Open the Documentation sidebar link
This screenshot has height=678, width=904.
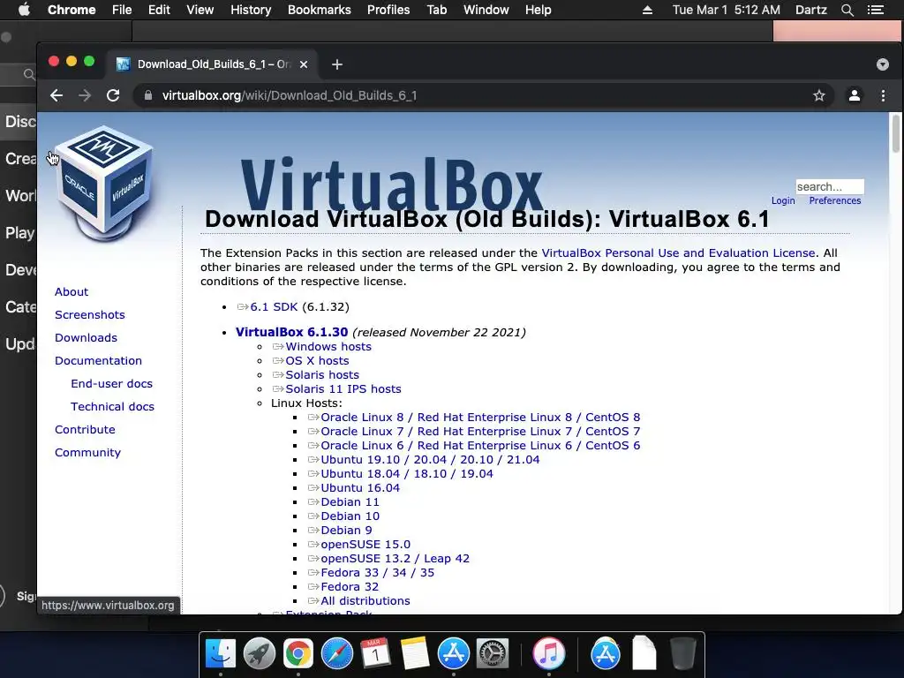coord(98,361)
